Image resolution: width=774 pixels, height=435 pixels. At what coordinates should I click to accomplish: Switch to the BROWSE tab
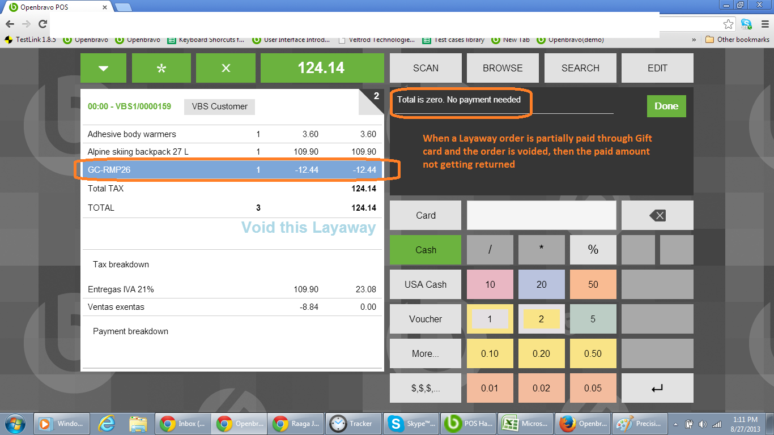coord(503,68)
